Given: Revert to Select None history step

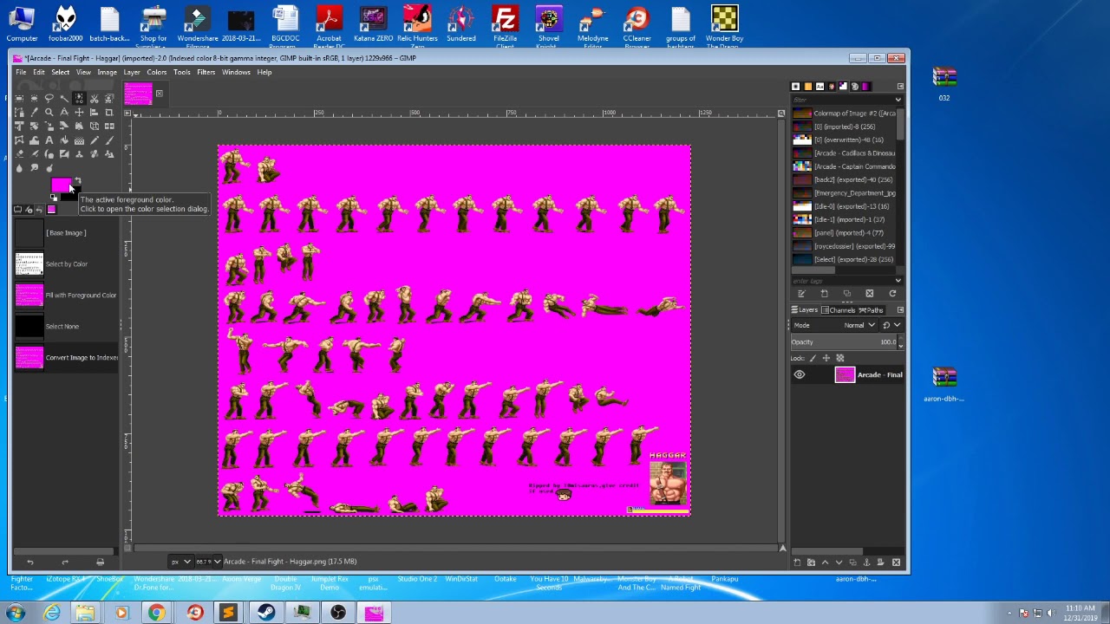Looking at the screenshot, I should (x=66, y=326).
